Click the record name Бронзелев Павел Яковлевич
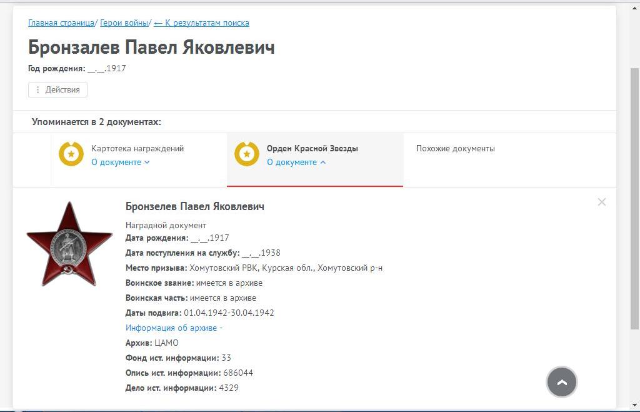Screen dimensions: 640x412 point(194,206)
